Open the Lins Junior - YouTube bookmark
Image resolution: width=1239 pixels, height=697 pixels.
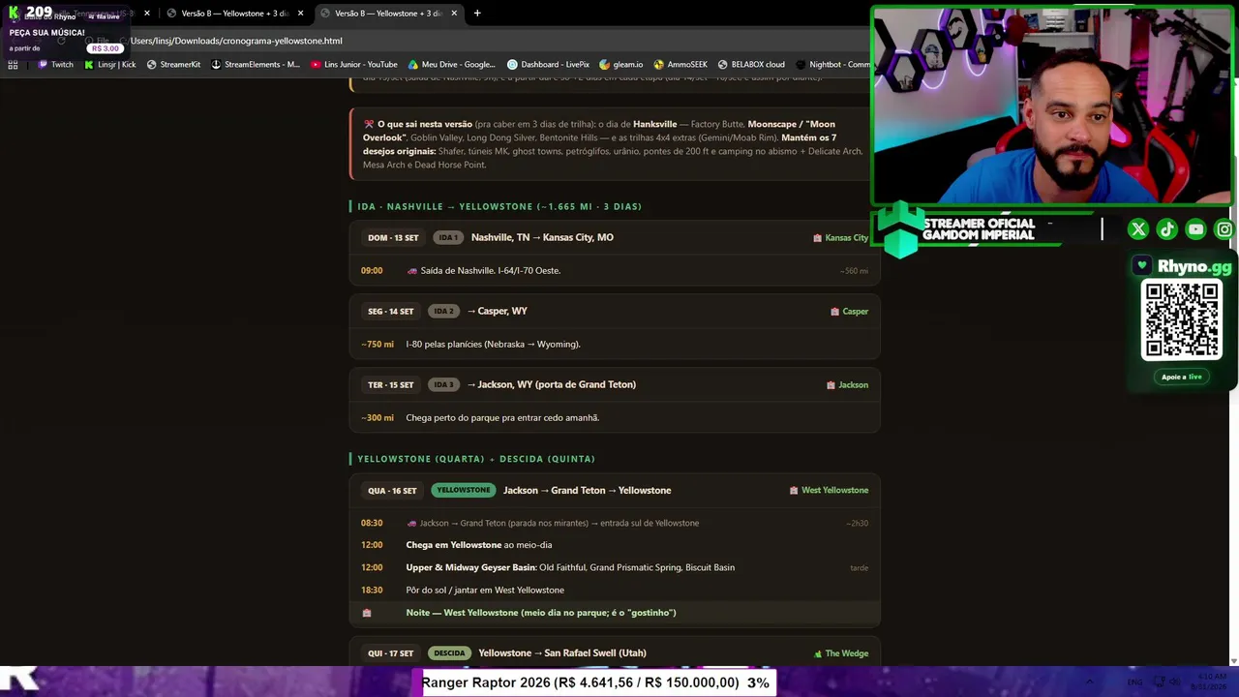pyautogui.click(x=354, y=65)
